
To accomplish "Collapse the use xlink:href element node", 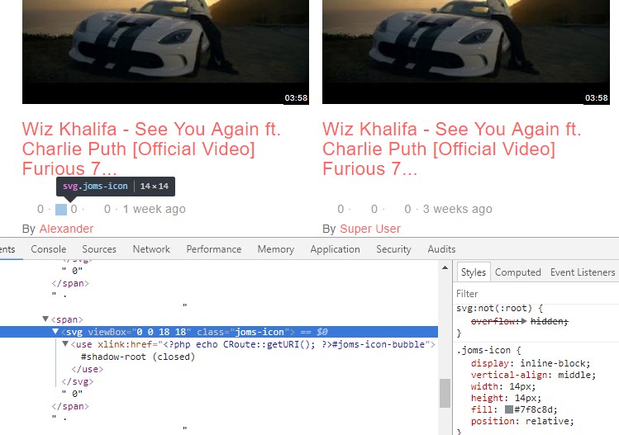I will tap(65, 344).
